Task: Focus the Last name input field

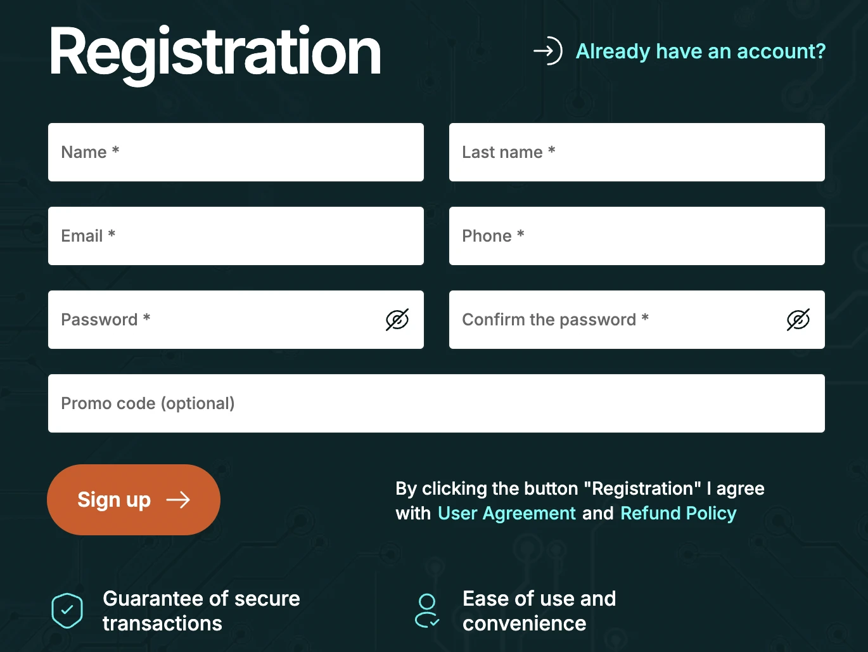Action: tap(637, 152)
